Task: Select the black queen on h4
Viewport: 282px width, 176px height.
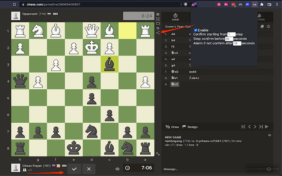Action: coord(20,81)
